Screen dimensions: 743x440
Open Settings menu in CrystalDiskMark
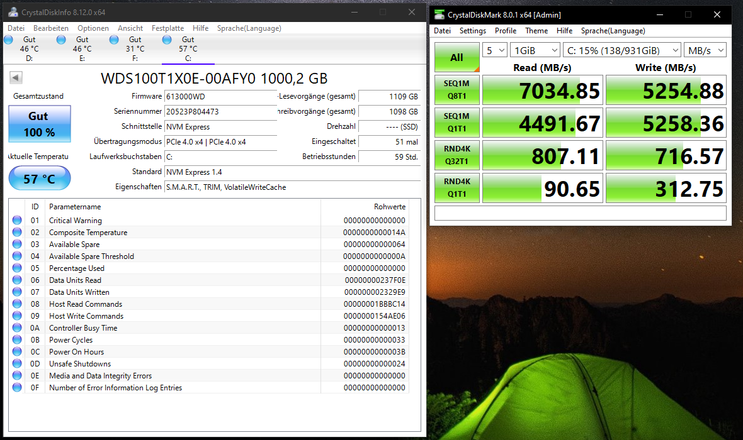coord(473,31)
